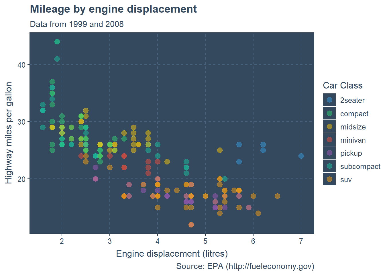This screenshot has height=275, width=385.
Task: Click the EPA source caption text
Action: [x=245, y=266]
